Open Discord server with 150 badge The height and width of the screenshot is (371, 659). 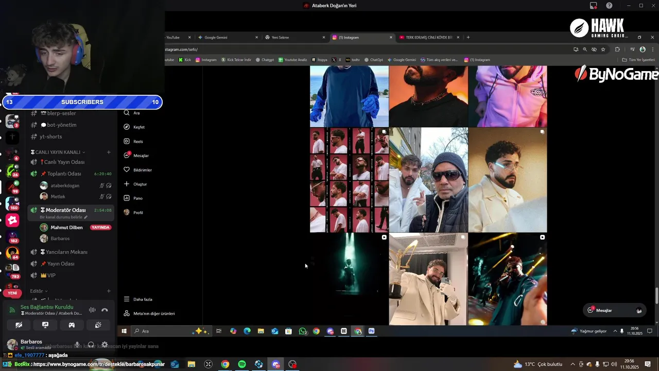coord(13,203)
